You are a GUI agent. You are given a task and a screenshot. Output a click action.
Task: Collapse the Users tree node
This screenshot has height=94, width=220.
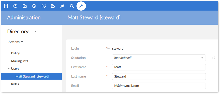[9, 69]
